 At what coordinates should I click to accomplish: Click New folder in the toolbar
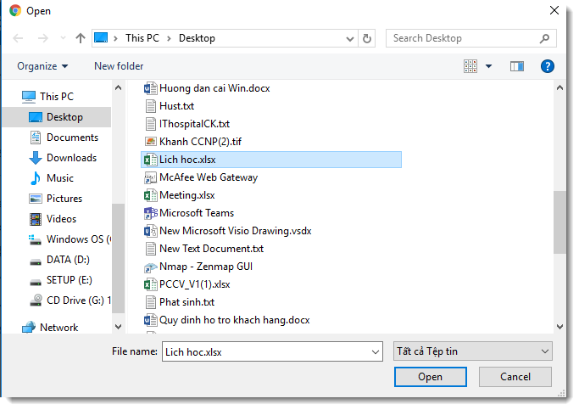[119, 66]
